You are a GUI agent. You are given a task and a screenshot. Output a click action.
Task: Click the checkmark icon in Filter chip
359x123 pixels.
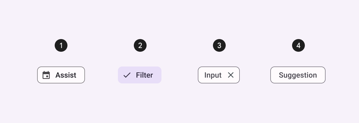(127, 75)
